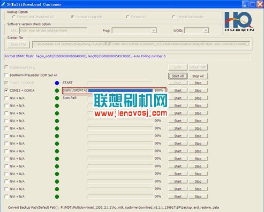Click the Select File button for scatter file

[19, 44]
